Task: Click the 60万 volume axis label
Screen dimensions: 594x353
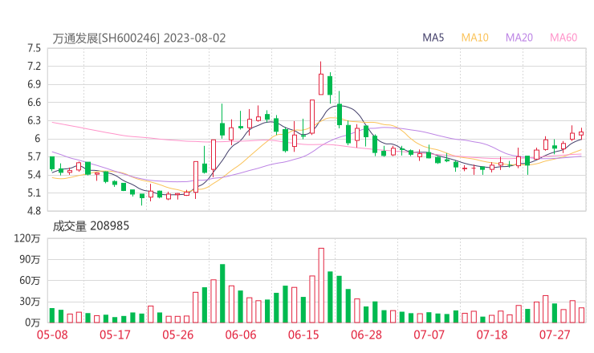Action: [x=30, y=281]
